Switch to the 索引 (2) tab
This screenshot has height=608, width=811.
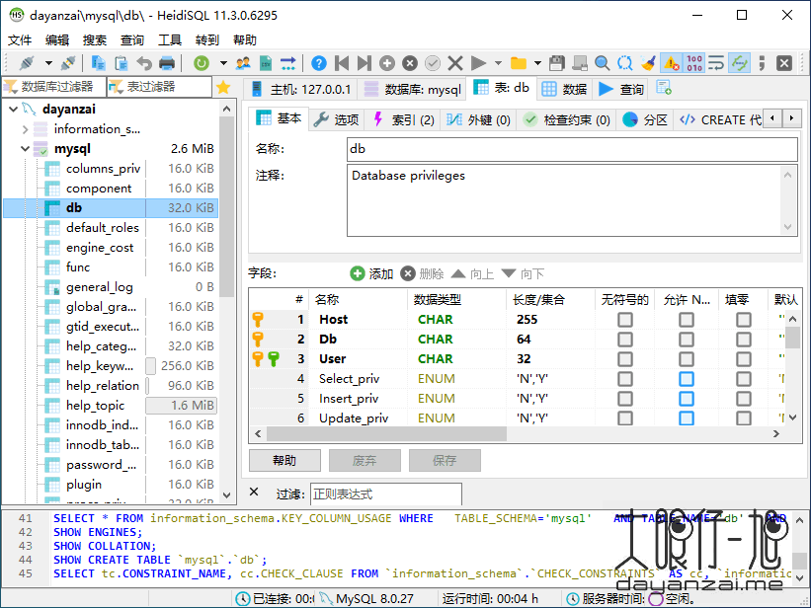pyautogui.click(x=403, y=120)
